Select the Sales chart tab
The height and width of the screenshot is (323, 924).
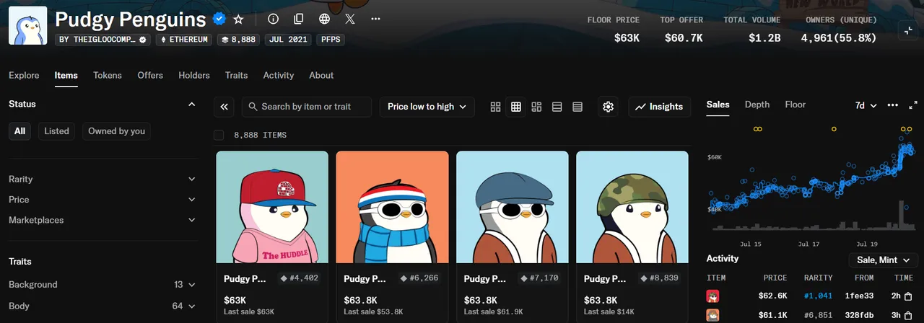coord(718,105)
